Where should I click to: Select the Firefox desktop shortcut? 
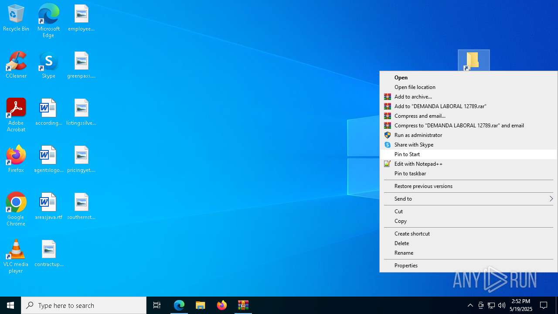[16, 160]
